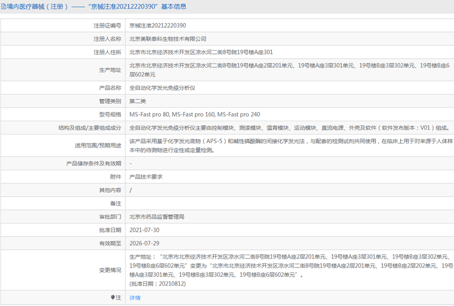
Task: Select model specification MS-Fast pro 80 text
Action: [x=150, y=114]
